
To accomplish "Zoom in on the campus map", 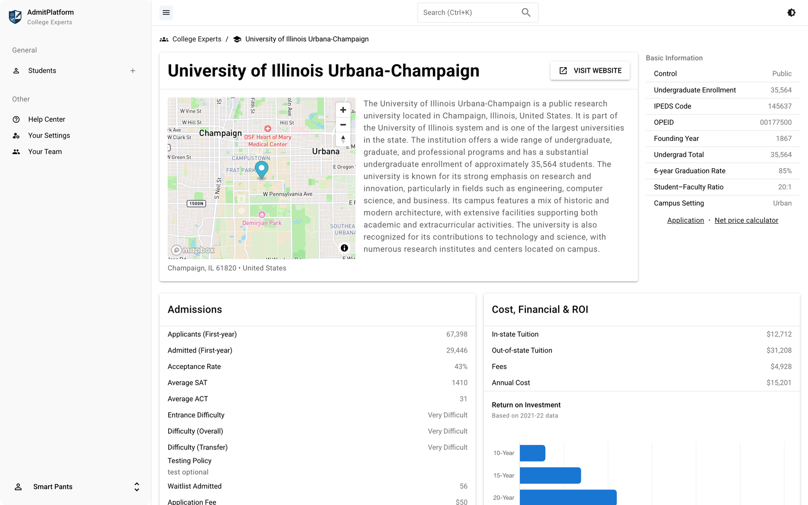I will 343,110.
